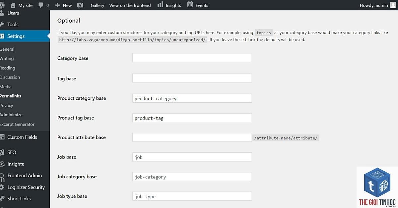Open Short Links menu
Viewport: 398px width, 208px height.
click(x=19, y=199)
